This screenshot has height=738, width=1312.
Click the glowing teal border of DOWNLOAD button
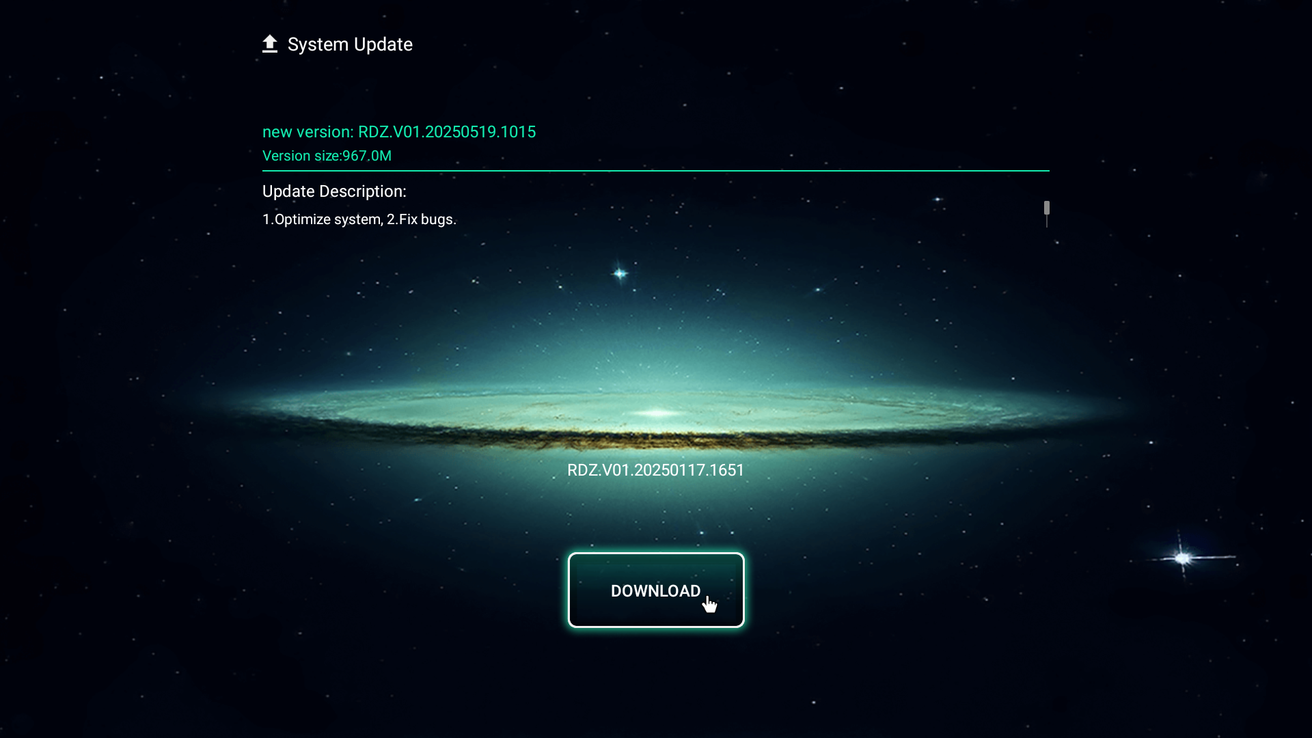[656, 554]
